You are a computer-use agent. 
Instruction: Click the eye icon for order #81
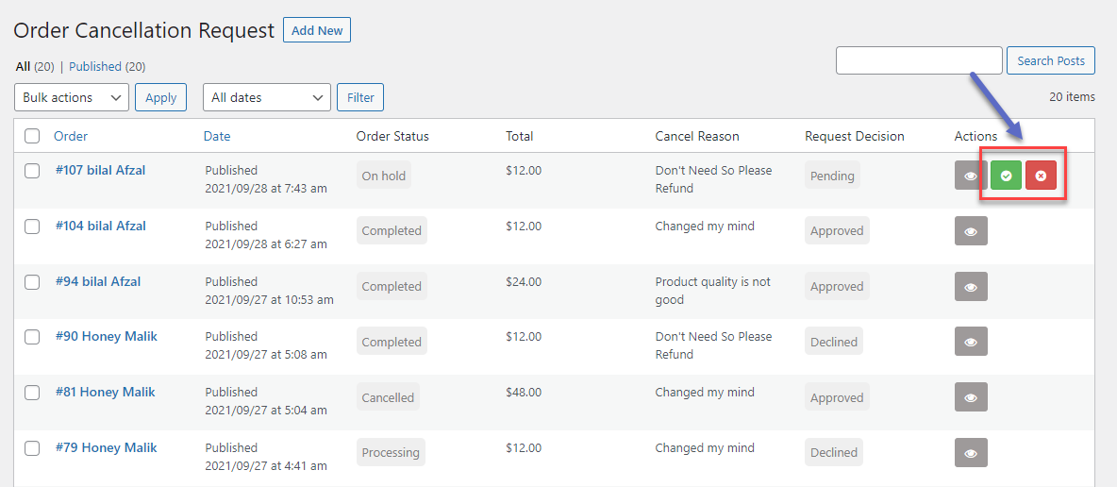(x=971, y=397)
